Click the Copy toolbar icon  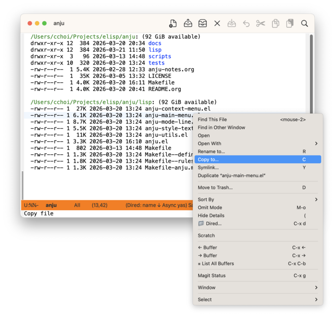coord(275,23)
